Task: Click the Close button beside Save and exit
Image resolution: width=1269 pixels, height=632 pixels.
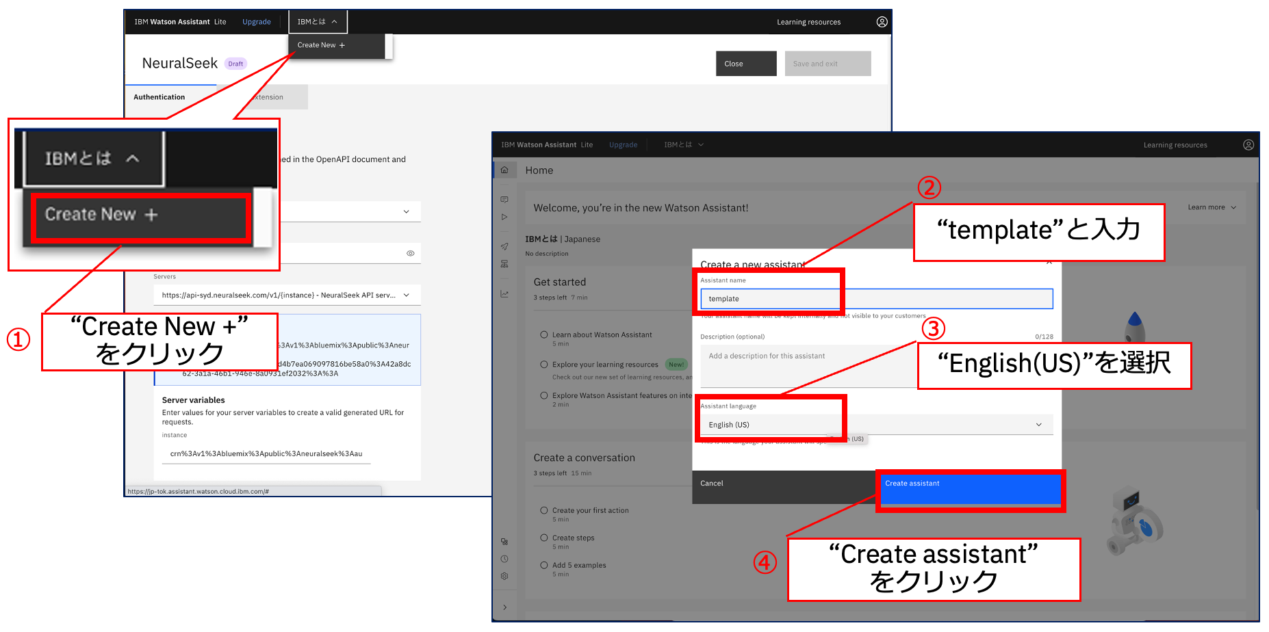Action: [746, 64]
